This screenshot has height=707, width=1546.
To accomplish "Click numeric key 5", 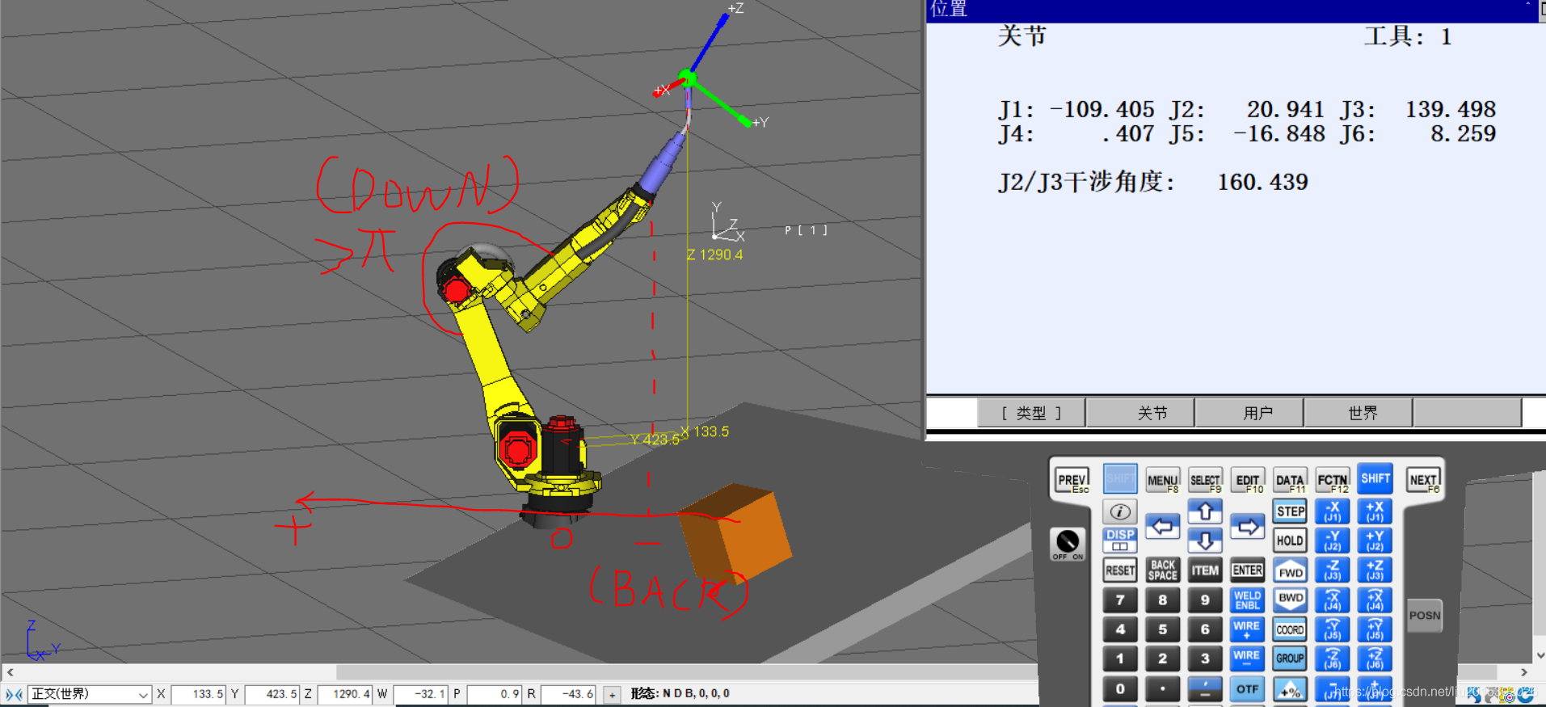I will 1162,629.
